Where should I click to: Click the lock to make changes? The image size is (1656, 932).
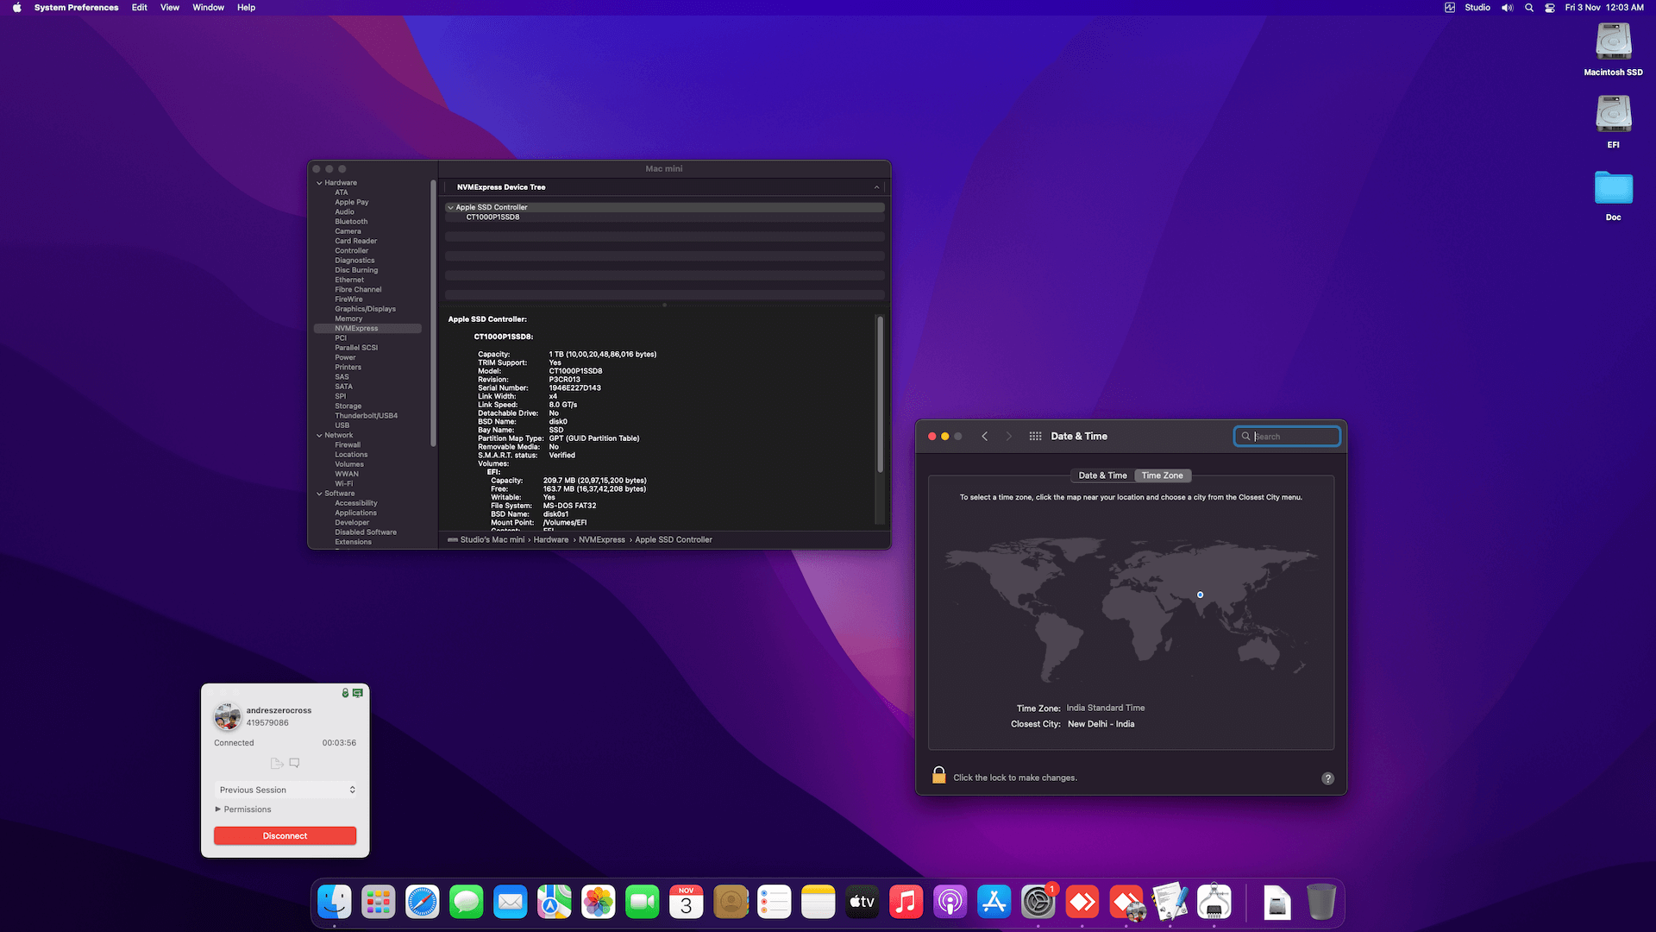[939, 776]
